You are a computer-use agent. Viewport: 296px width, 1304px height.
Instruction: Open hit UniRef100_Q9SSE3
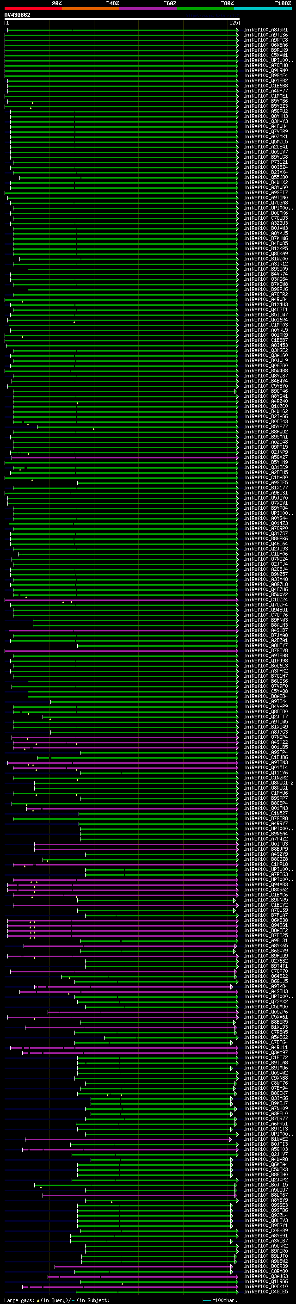point(265,1205)
